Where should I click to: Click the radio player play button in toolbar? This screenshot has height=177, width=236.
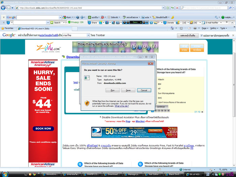tap(124, 23)
